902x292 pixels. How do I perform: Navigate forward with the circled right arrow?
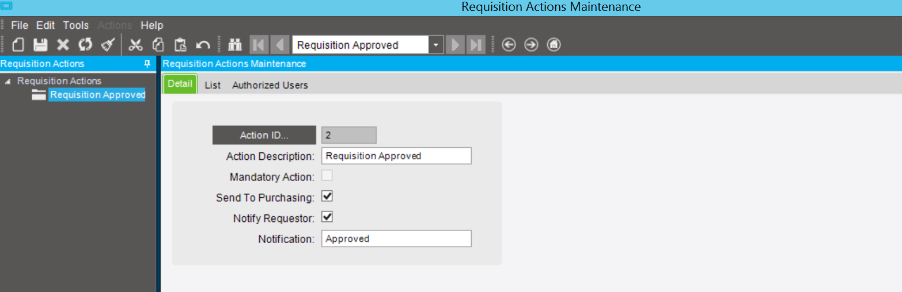click(531, 45)
